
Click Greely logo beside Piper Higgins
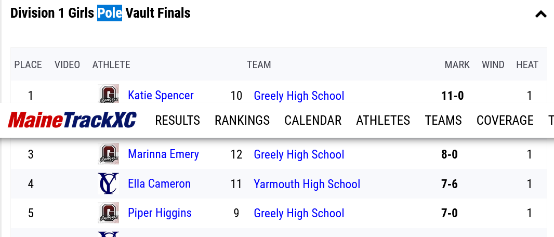click(x=109, y=213)
